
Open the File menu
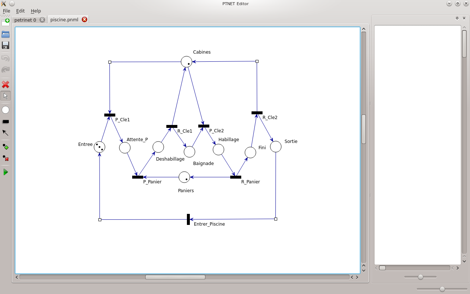coord(6,11)
